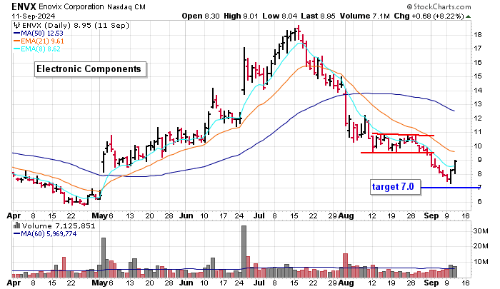This screenshot has height=289, width=500.
Task: Click the Volume 7,125,851 legend entry
Action: pyautogui.click(x=59, y=226)
